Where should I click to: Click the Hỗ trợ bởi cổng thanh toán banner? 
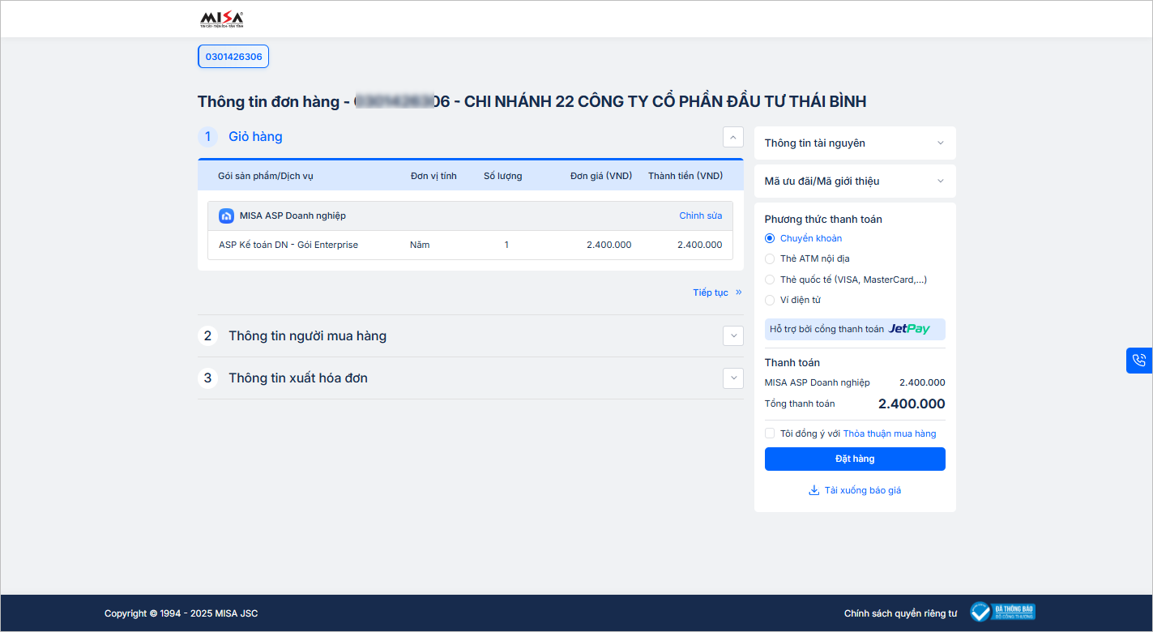click(855, 329)
